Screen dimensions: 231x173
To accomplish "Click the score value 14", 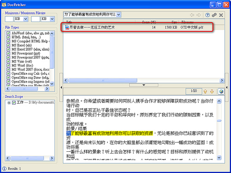I will pyautogui.click(x=154, y=27).
